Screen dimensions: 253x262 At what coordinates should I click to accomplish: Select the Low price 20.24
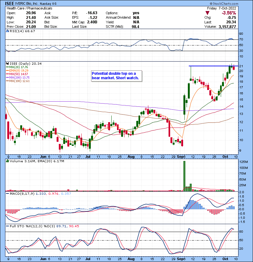pos(31,22)
